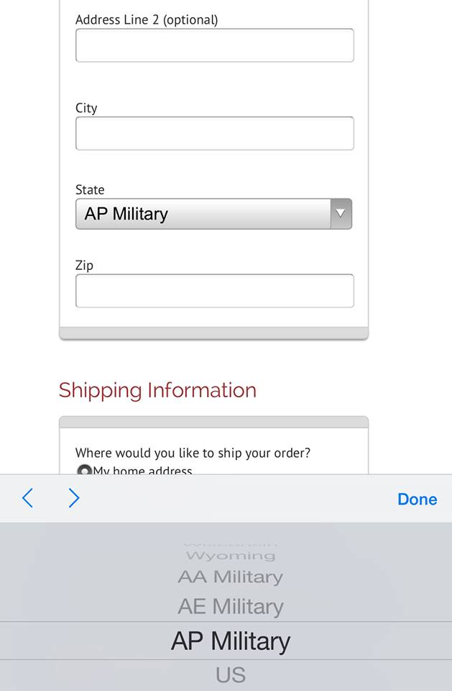Pick Wyoming in the state picker

230,556
